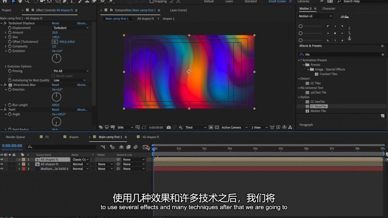
Task: Select the Motion Tile effect
Action: point(318,111)
